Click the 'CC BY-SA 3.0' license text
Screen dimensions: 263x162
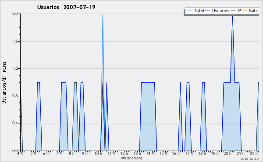[x=249, y=159]
